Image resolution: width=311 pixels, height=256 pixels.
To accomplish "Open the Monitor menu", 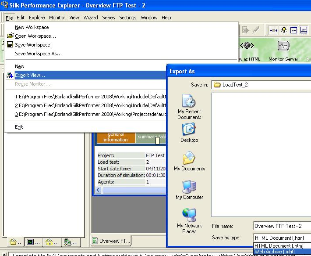I will [57, 18].
